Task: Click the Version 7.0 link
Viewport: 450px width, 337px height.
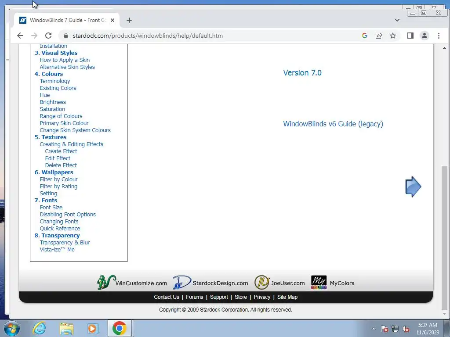Action: point(302,73)
